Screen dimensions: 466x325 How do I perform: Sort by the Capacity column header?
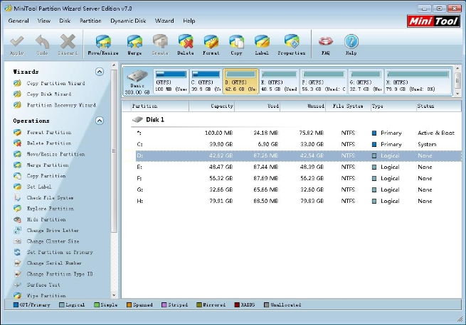pos(211,106)
